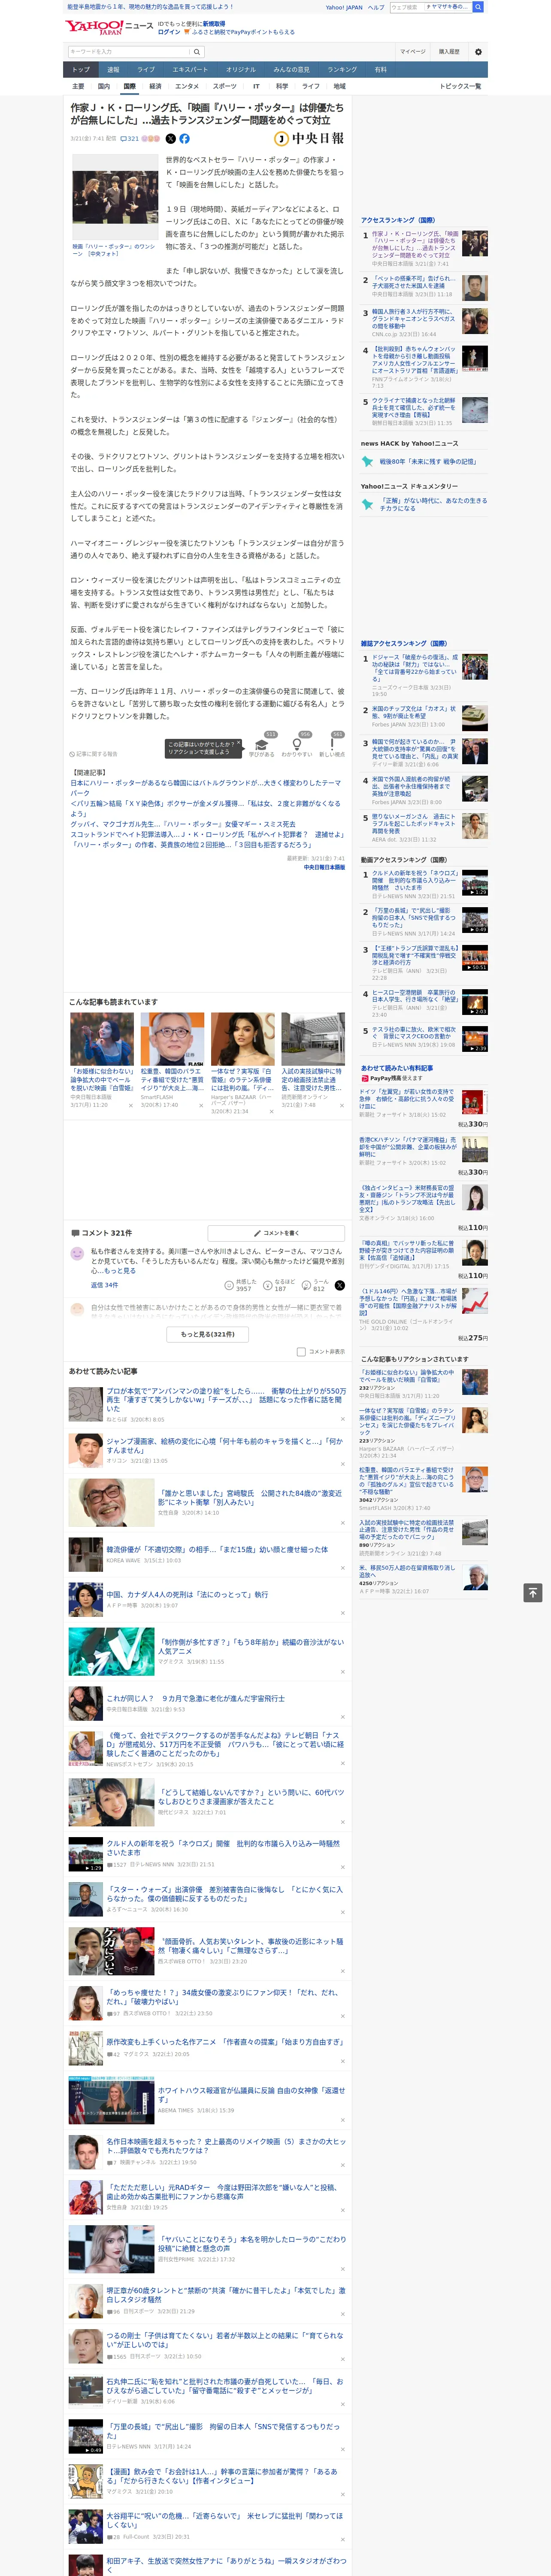
Task: Click the コメントを書く button
Action: tap(276, 1233)
